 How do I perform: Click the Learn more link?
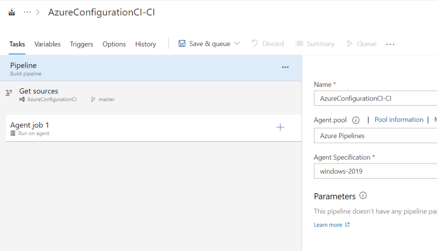(328, 225)
